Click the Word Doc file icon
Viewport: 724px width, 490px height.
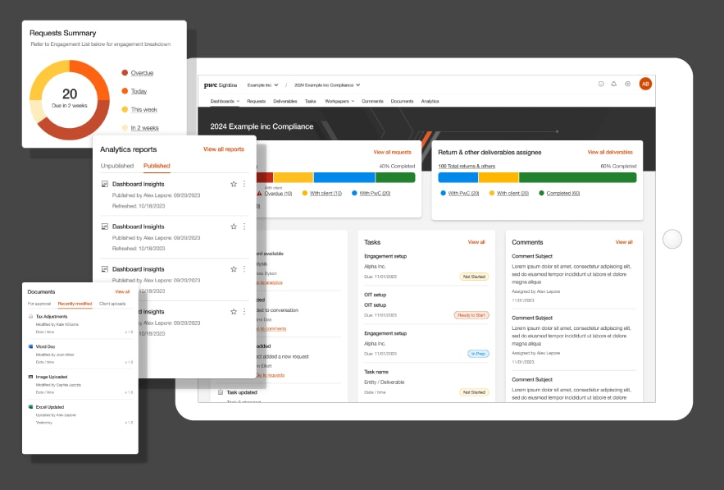[x=30, y=346]
